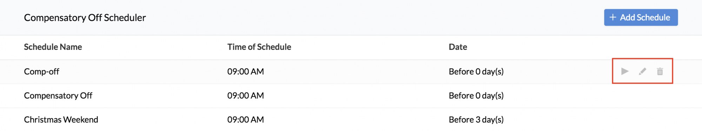Click empty actions cell in Compensatory Off row
702x131 pixels.
[642, 96]
